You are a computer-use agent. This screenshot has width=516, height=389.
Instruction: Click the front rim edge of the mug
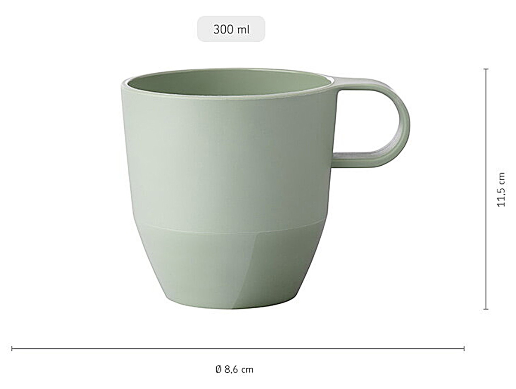[228, 97]
